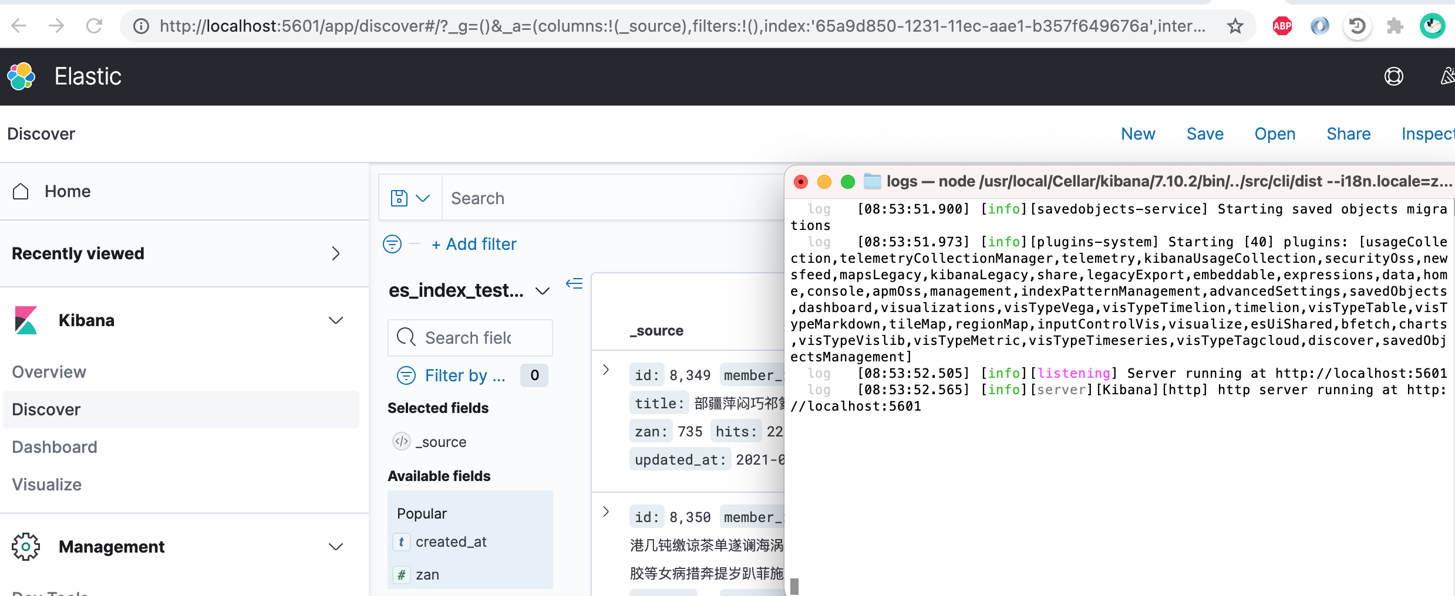Click Save in the Discover top menu

coord(1205,134)
